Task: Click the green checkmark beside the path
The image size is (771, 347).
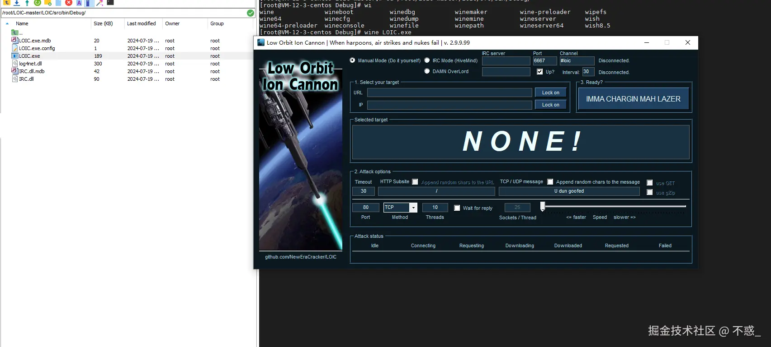Action: [251, 13]
